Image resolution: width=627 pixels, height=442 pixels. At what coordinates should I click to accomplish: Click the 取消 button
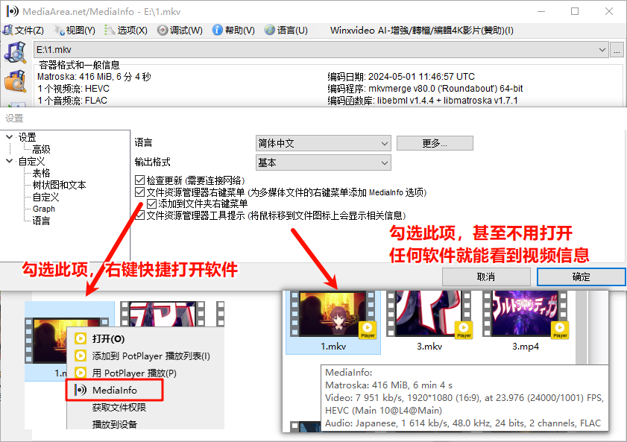pyautogui.click(x=486, y=277)
